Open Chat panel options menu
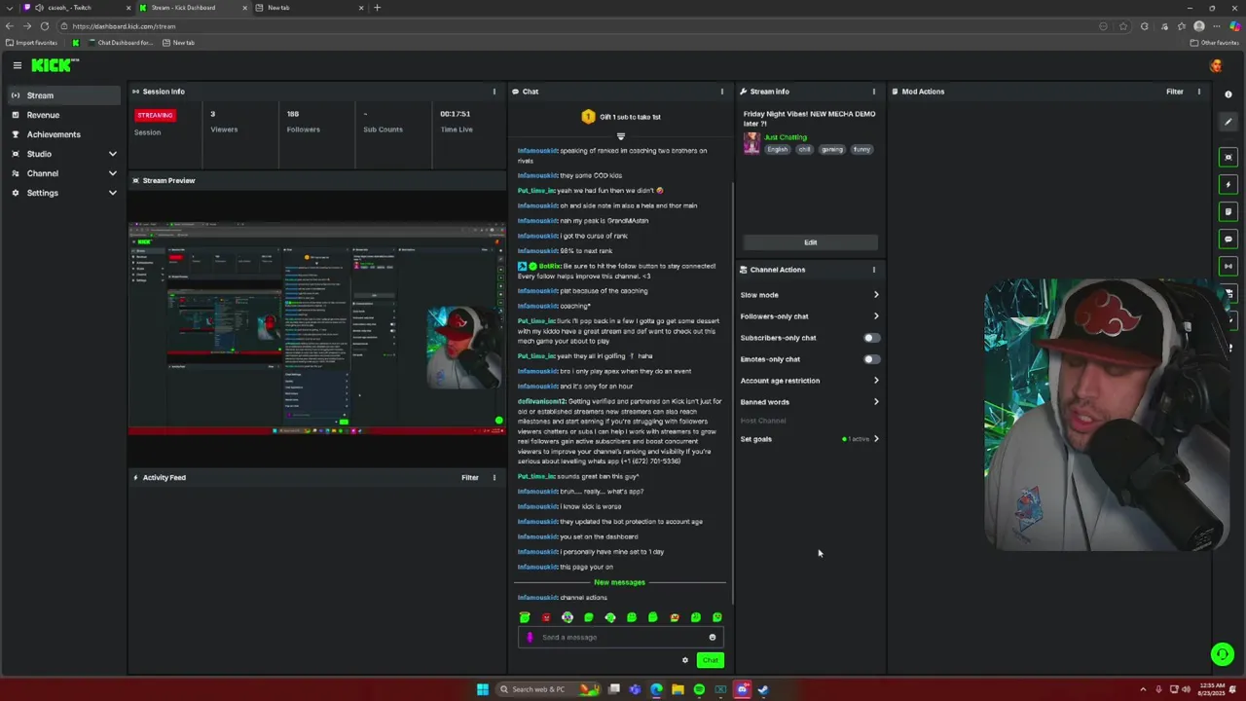 click(721, 92)
